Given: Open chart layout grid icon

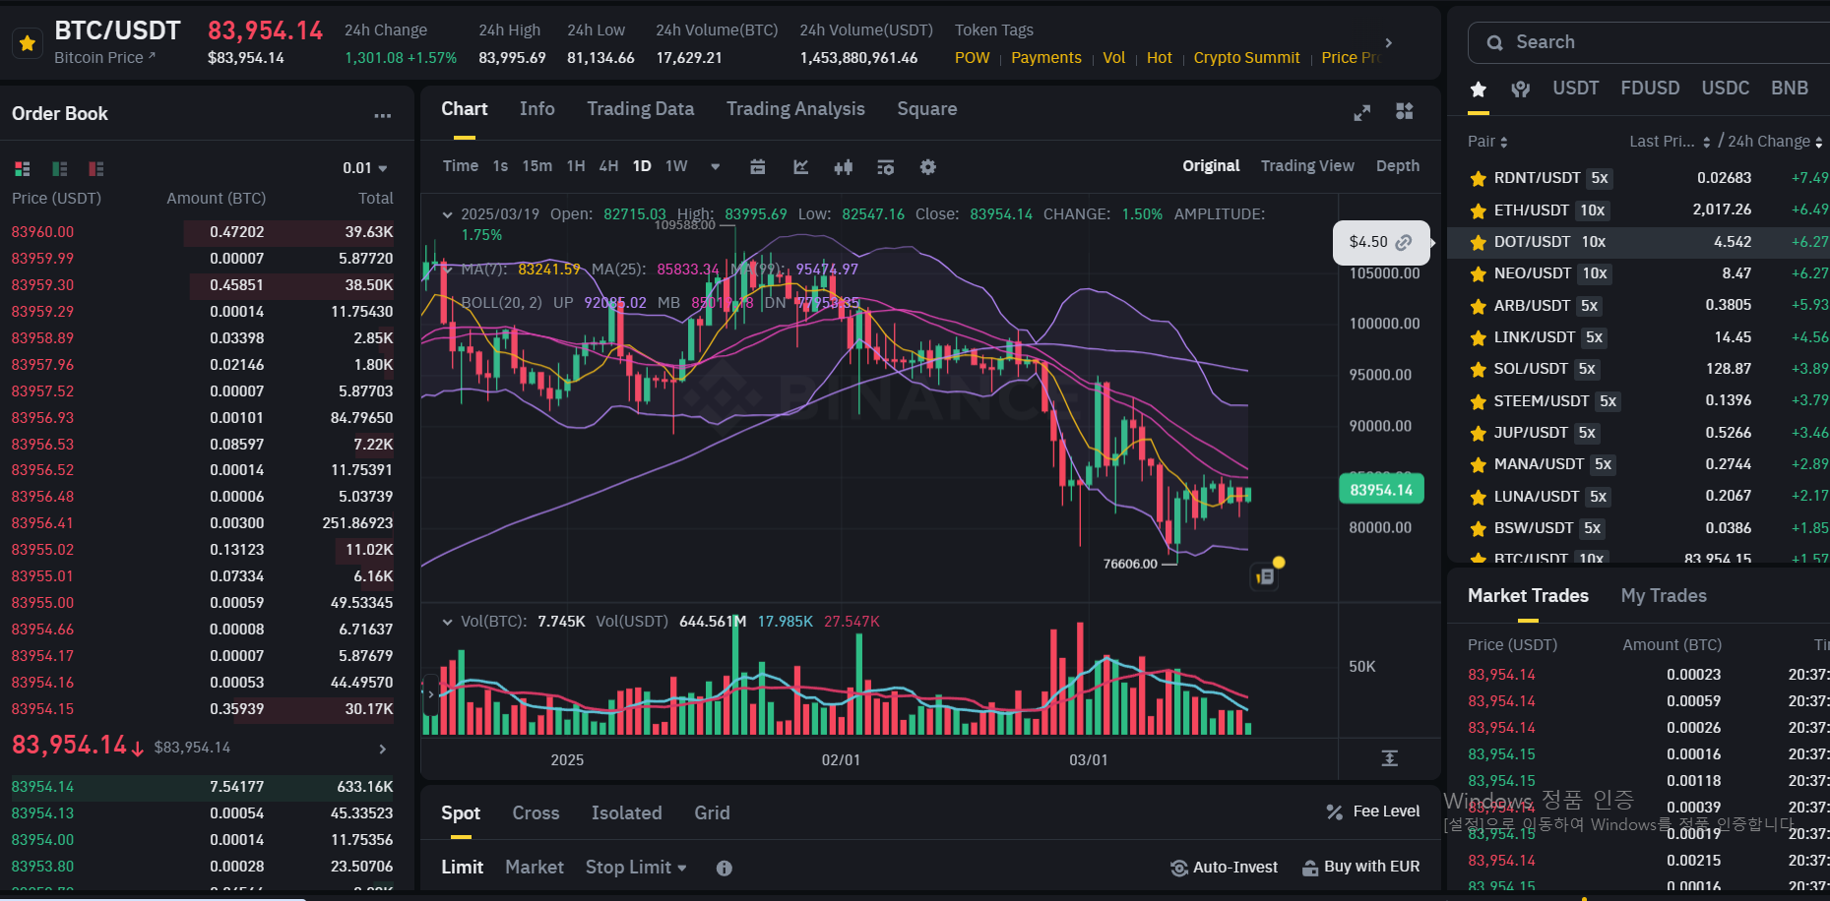Looking at the screenshot, I should click(1405, 111).
